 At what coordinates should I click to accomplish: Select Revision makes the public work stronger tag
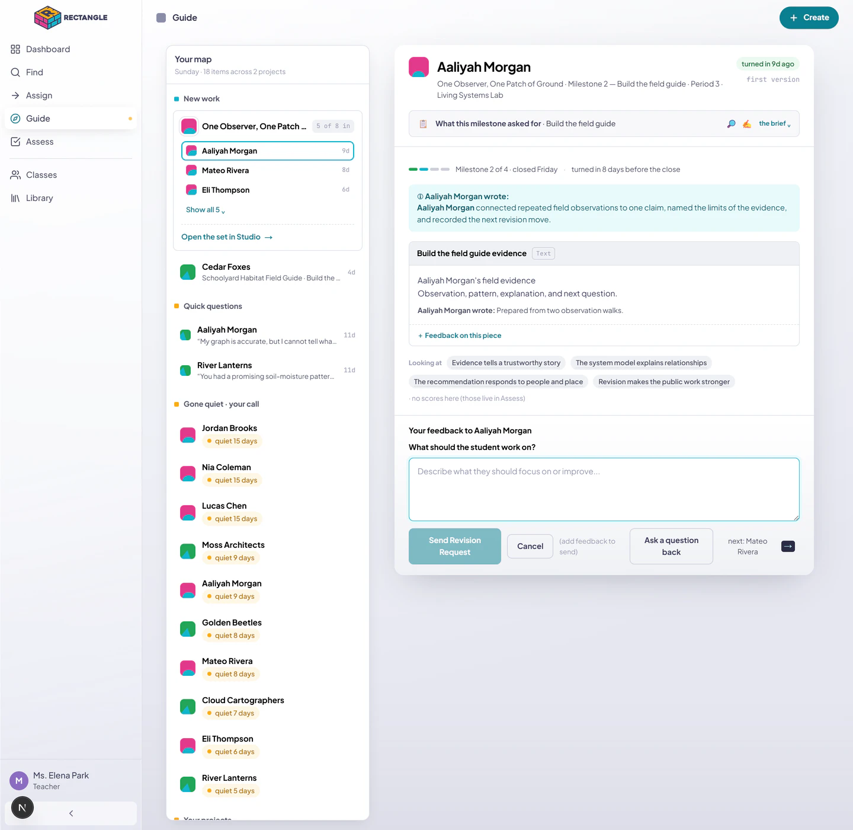[x=664, y=382]
